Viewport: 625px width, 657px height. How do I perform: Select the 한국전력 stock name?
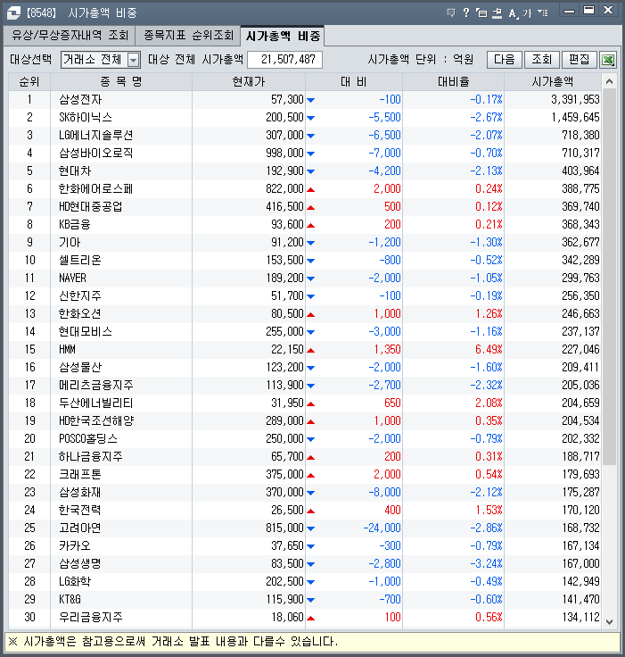tap(80, 510)
